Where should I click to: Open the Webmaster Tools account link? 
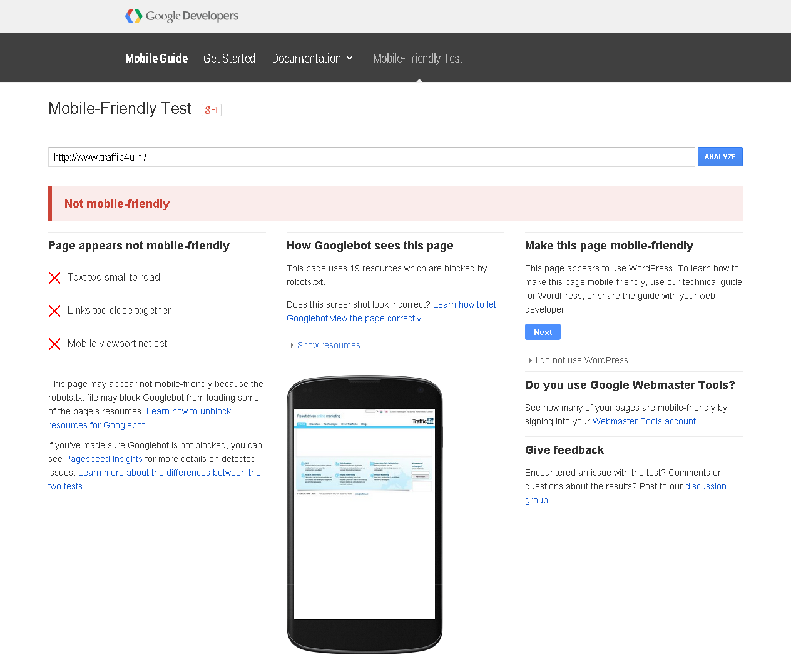pos(645,421)
